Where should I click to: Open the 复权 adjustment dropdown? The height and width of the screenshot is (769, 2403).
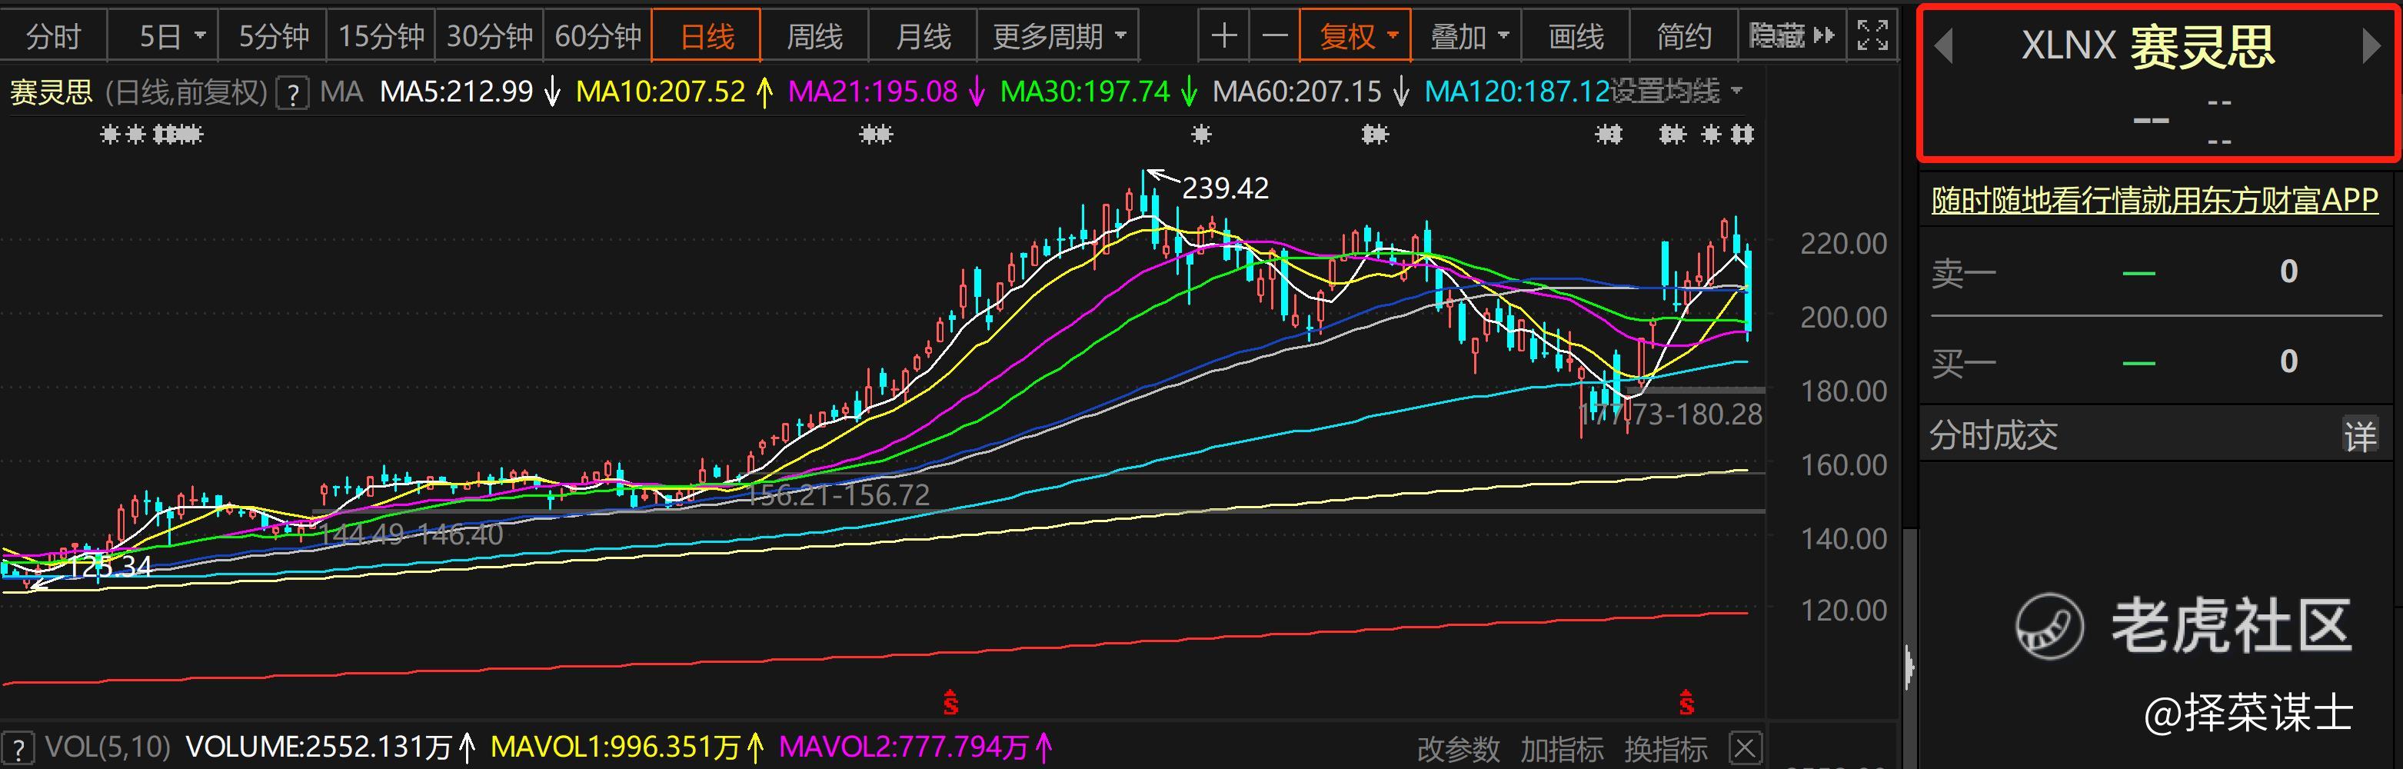pyautogui.click(x=1356, y=36)
